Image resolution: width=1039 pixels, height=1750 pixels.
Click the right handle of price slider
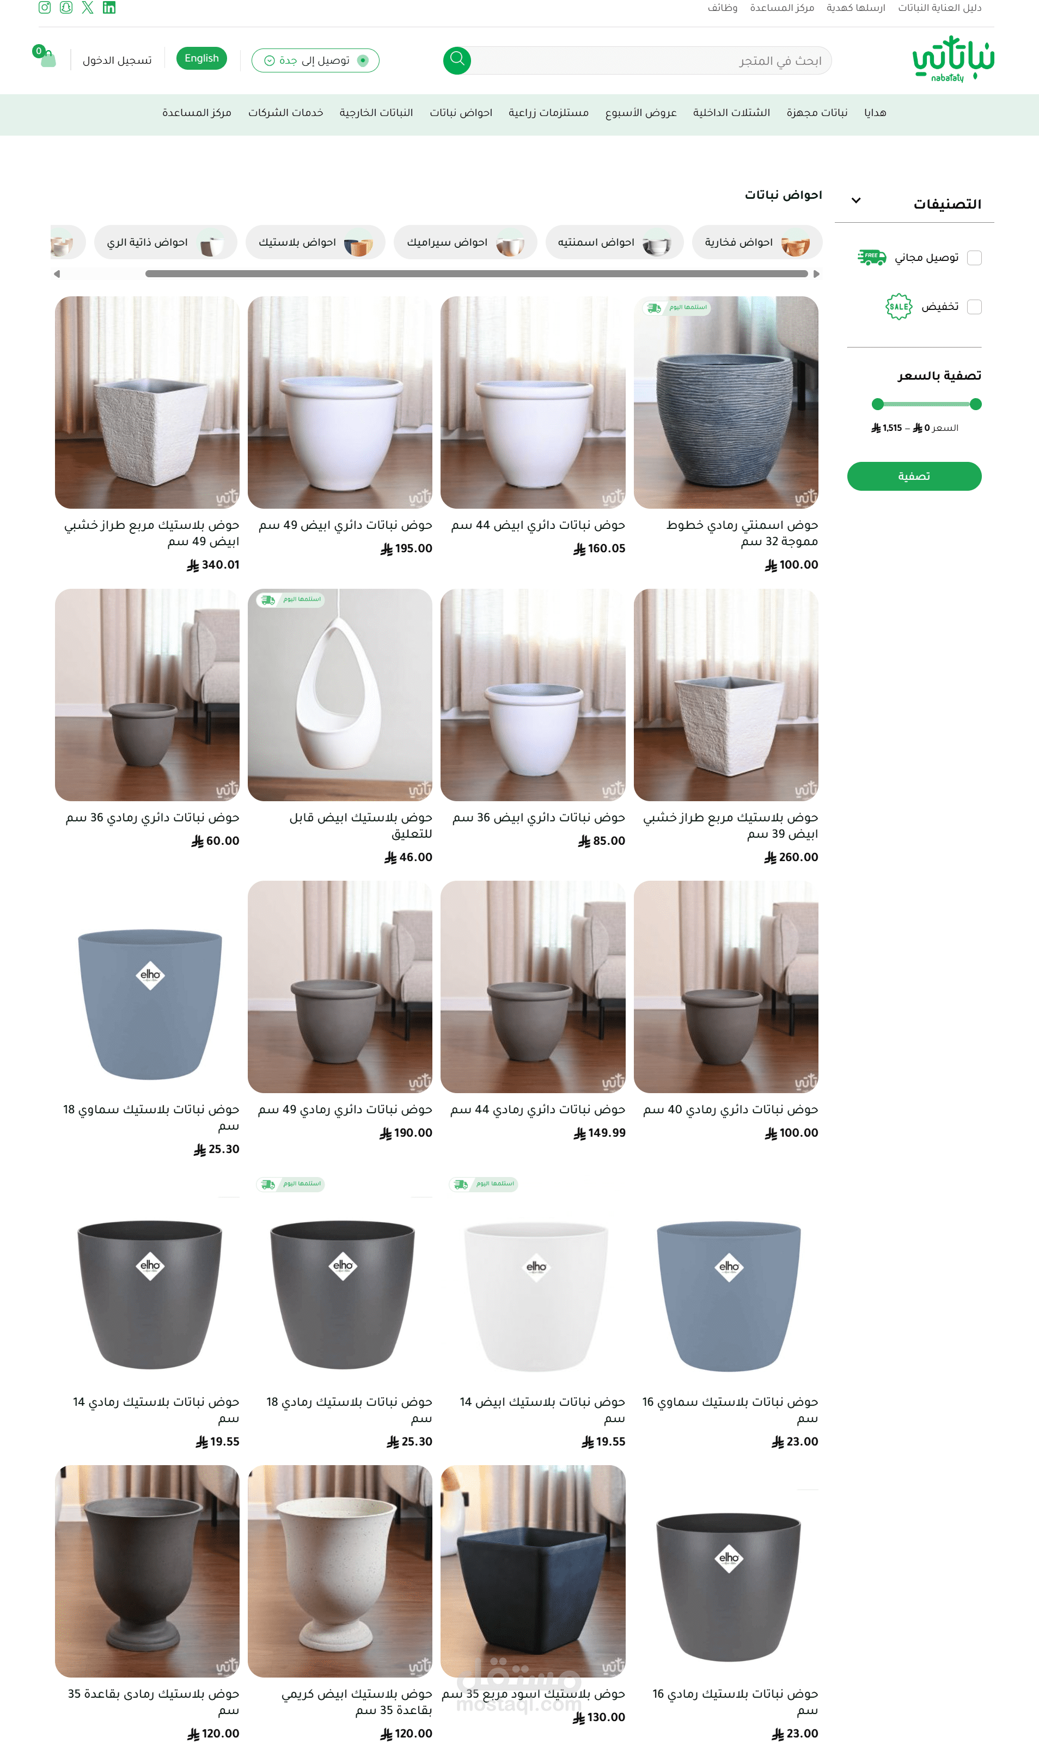pos(975,404)
